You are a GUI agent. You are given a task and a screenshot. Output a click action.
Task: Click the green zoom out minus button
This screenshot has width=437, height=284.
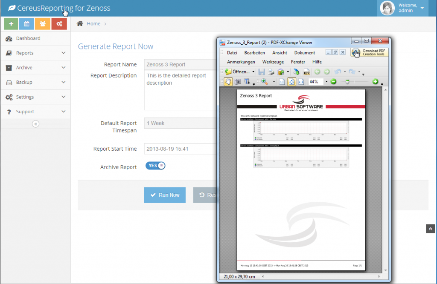pyautogui.click(x=333, y=81)
